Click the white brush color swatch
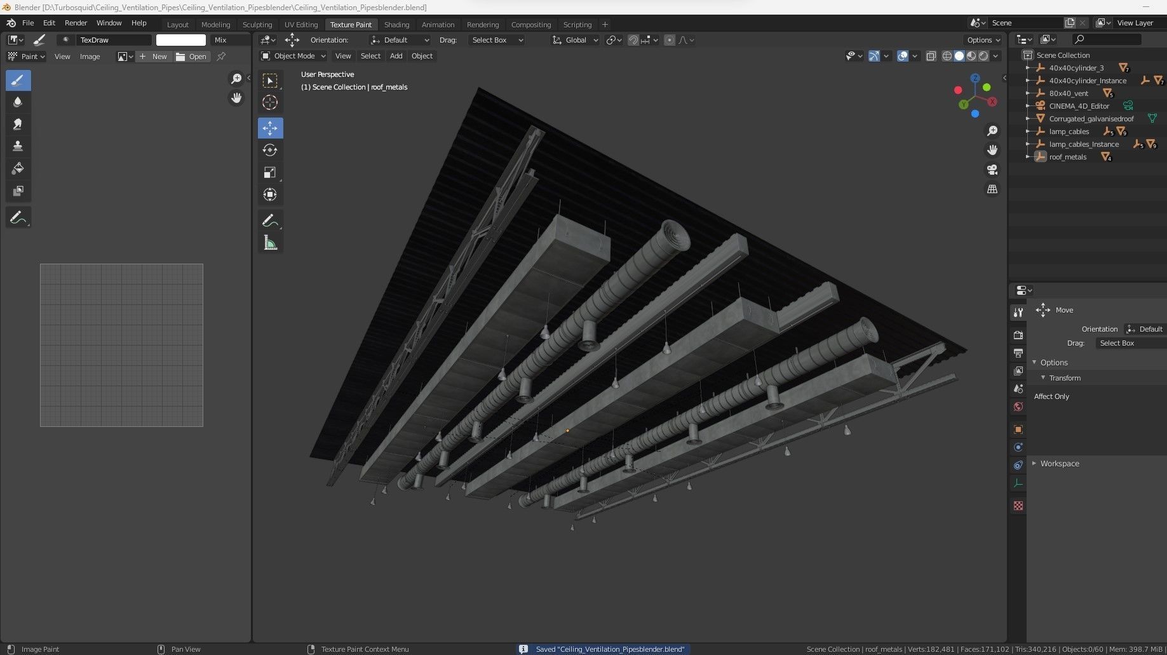The image size is (1167, 655). pos(181,40)
